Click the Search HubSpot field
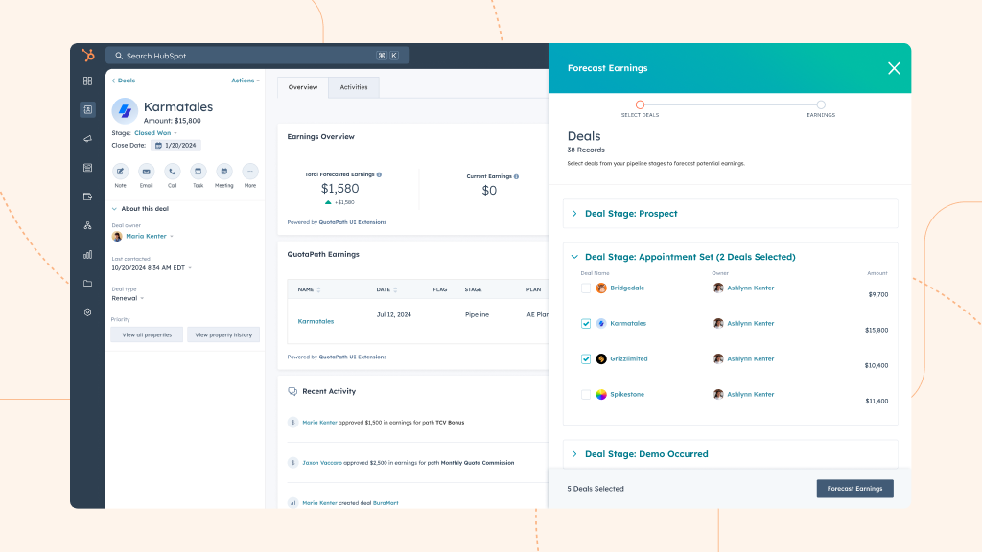Viewport: 982px width, 552px height. (257, 56)
